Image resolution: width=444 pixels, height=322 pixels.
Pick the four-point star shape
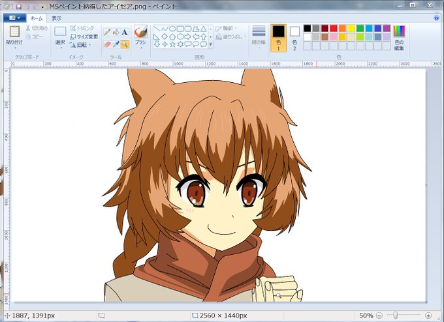click(x=165, y=44)
